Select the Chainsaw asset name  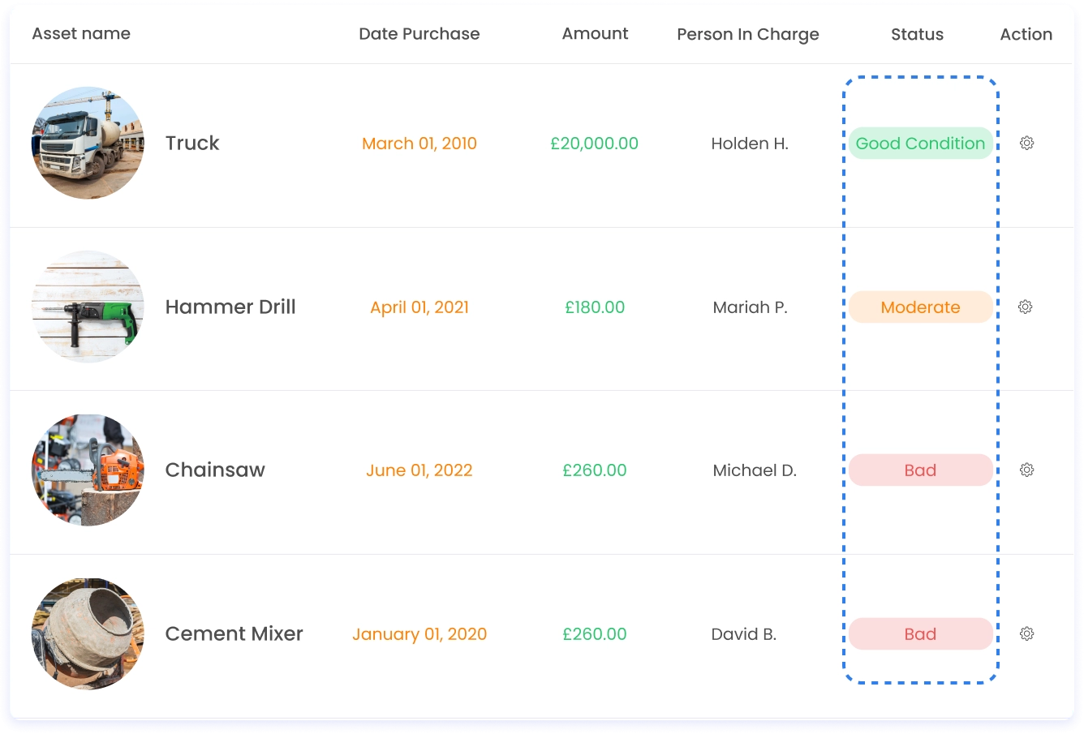215,470
